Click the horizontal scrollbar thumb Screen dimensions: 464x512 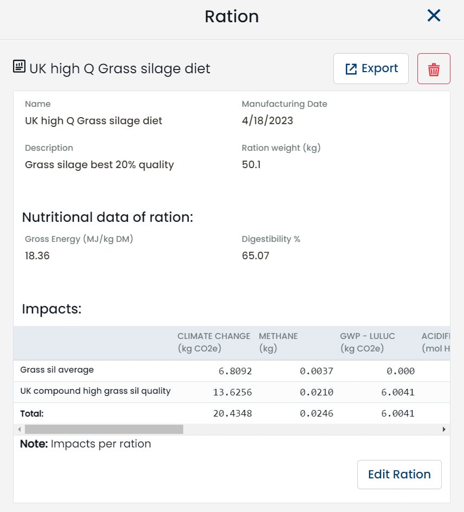[x=104, y=429]
